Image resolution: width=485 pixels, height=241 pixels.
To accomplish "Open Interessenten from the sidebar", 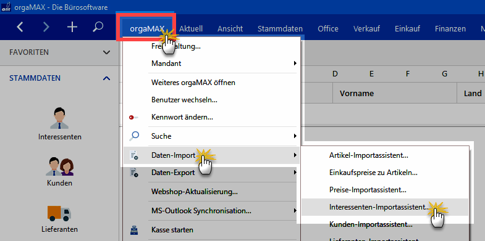I will tap(60, 124).
